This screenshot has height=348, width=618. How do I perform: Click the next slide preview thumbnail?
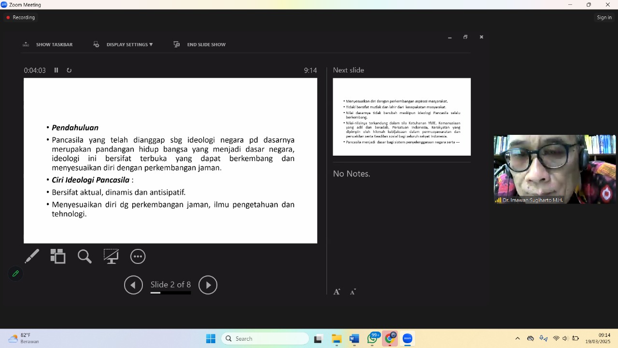click(x=402, y=117)
